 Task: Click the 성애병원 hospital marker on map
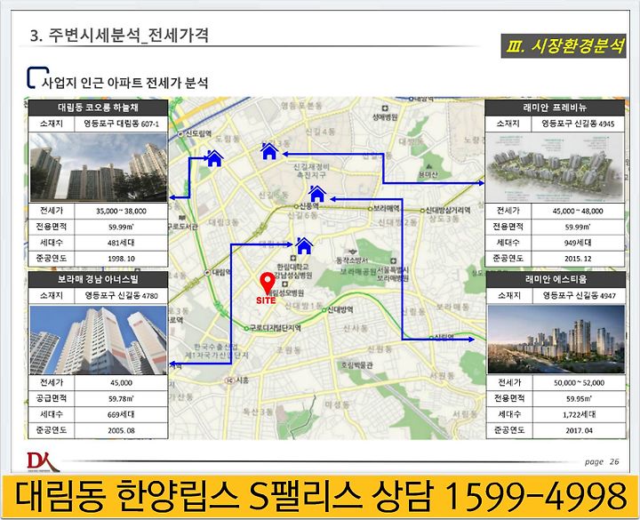(385, 108)
